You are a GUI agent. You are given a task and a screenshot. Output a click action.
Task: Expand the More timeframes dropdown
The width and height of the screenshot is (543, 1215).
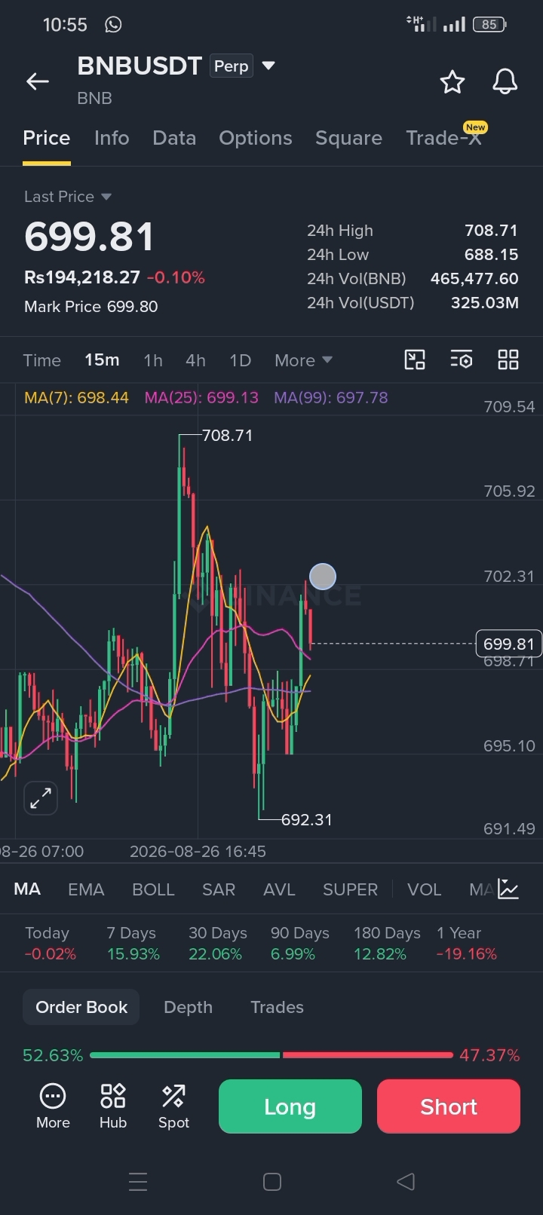305,360
